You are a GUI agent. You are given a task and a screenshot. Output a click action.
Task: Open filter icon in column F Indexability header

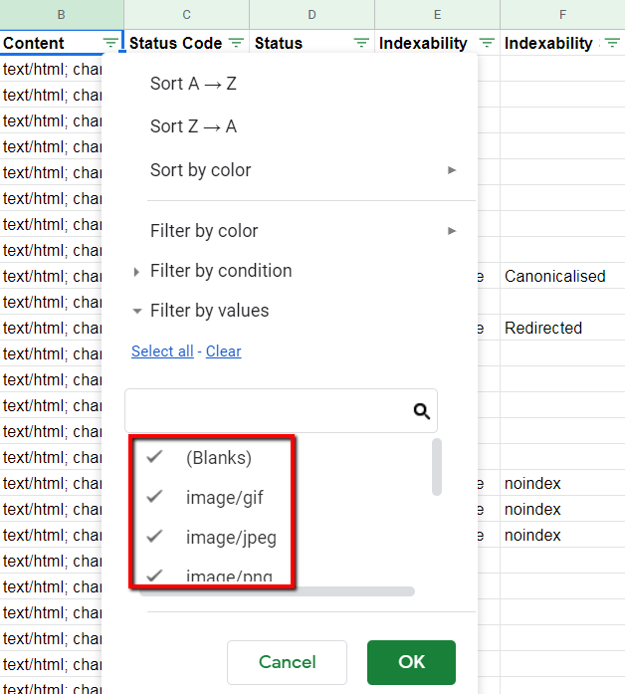click(x=612, y=43)
